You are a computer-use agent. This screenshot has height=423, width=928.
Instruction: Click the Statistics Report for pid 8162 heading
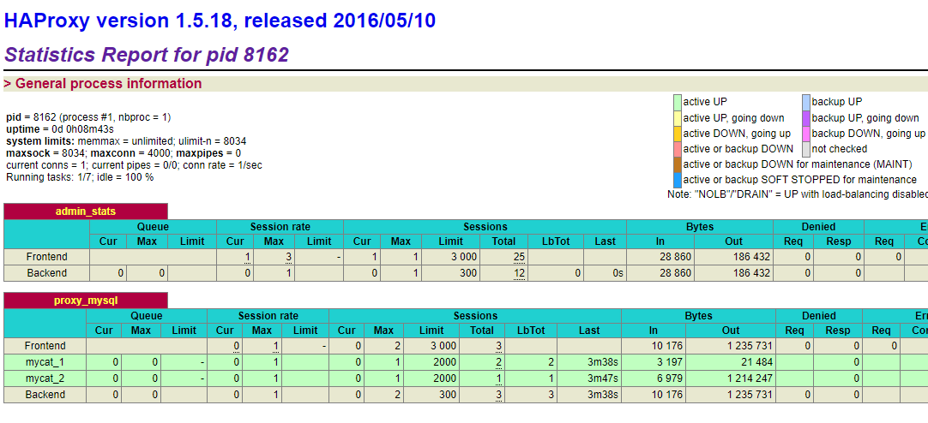pyautogui.click(x=147, y=55)
